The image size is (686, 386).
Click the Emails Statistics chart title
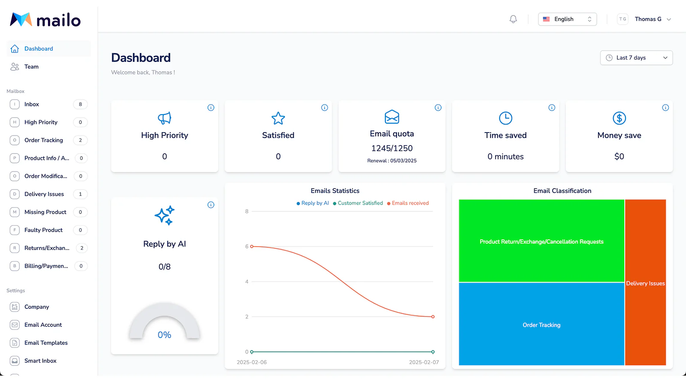(335, 191)
